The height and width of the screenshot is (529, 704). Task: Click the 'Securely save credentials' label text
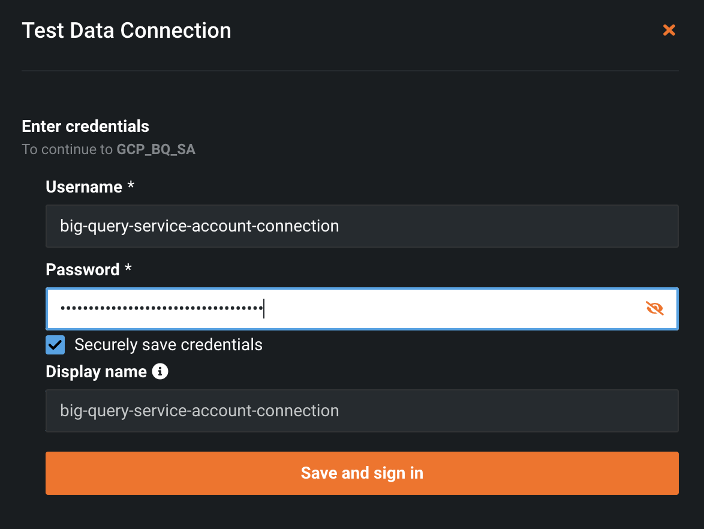[x=169, y=345]
